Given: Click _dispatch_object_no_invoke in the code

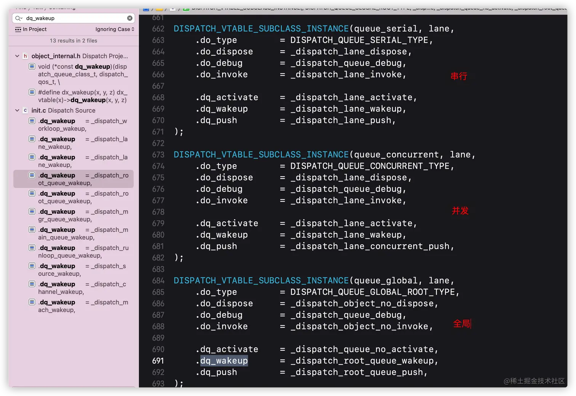Looking at the screenshot, I should (x=359, y=326).
